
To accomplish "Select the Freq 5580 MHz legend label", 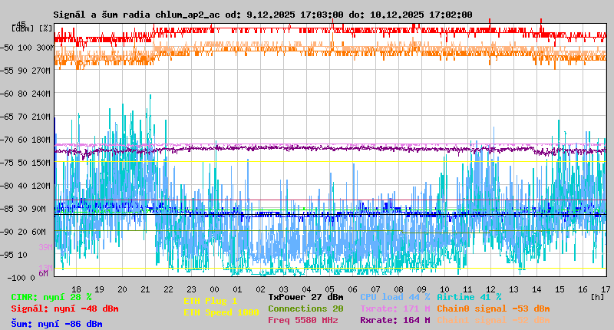I will (302, 320).
